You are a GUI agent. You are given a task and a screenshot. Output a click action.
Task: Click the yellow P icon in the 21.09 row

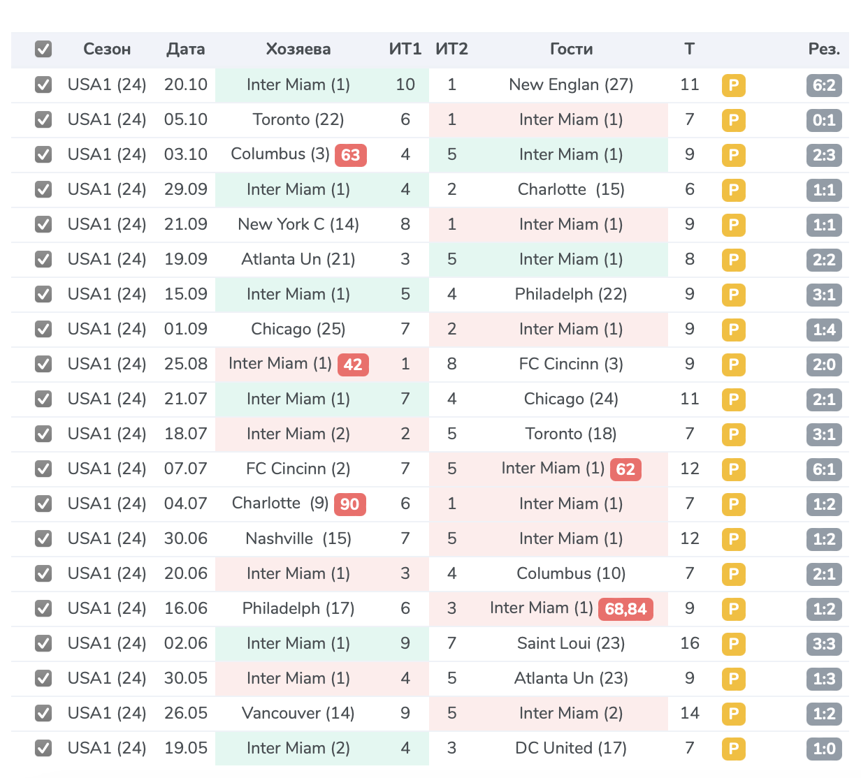(733, 225)
